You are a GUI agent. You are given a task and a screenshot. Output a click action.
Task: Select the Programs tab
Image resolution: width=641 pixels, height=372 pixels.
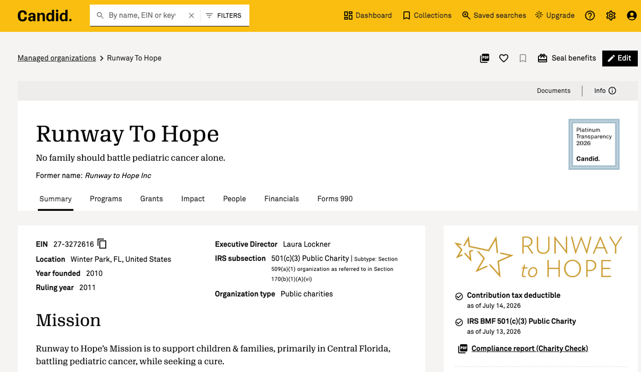tap(106, 199)
